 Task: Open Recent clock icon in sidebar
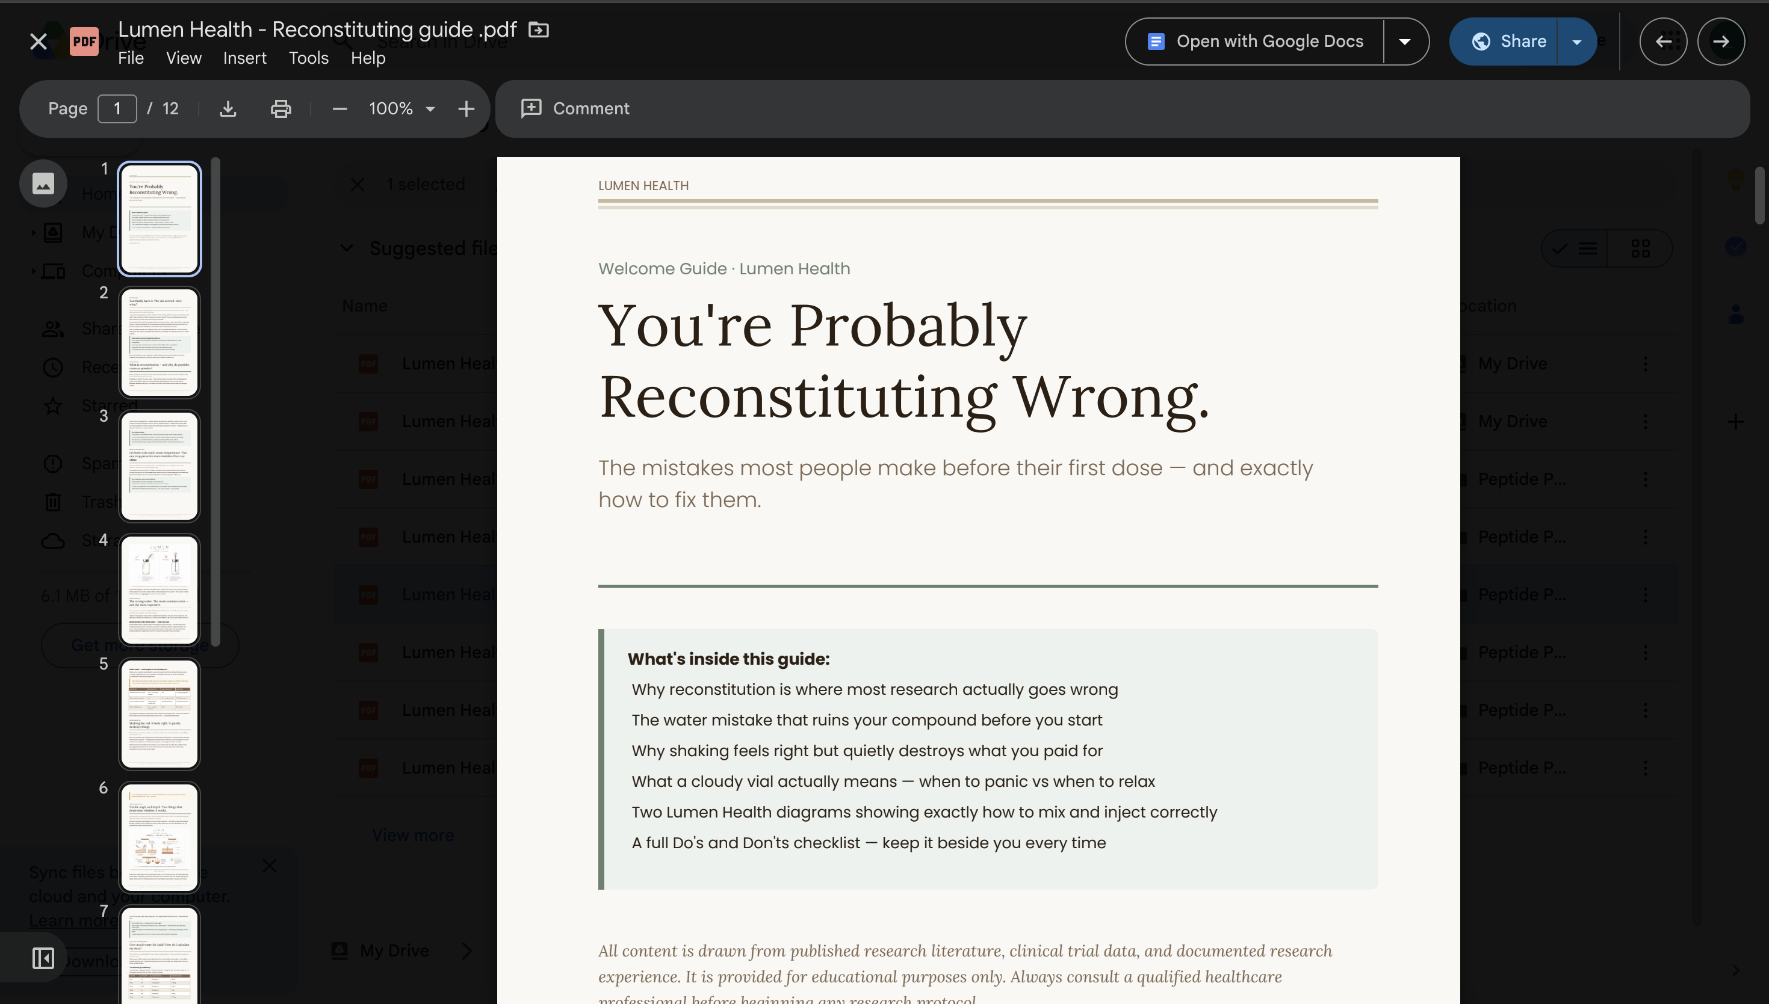[x=53, y=368]
